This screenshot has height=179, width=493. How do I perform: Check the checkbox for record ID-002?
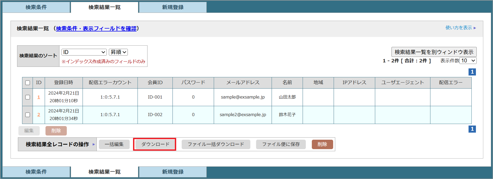point(28,115)
